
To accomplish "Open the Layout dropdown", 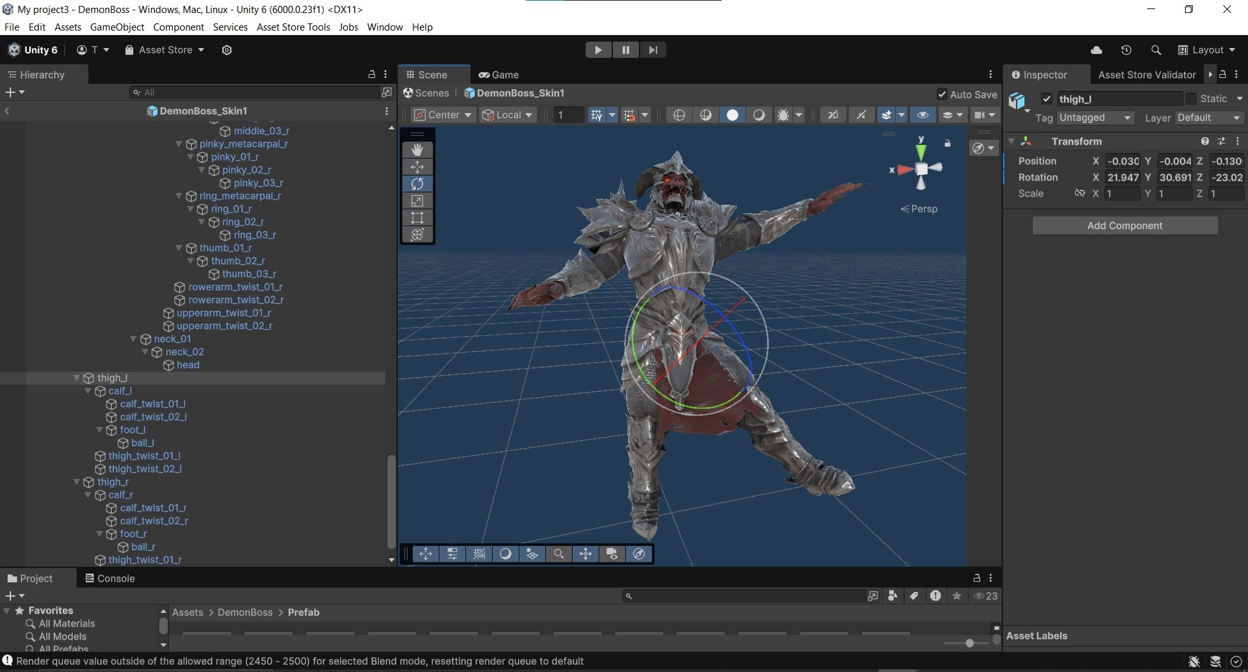I will (x=1207, y=50).
